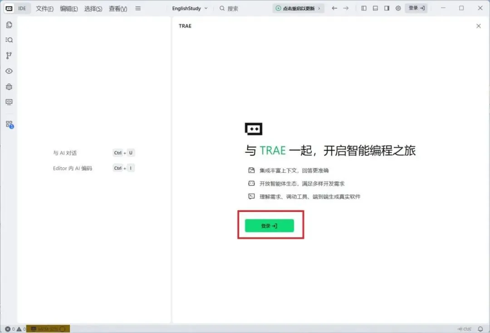Viewport: 490px width, 333px height.
Task: Open the 文件(F) menu
Action: [x=44, y=9]
